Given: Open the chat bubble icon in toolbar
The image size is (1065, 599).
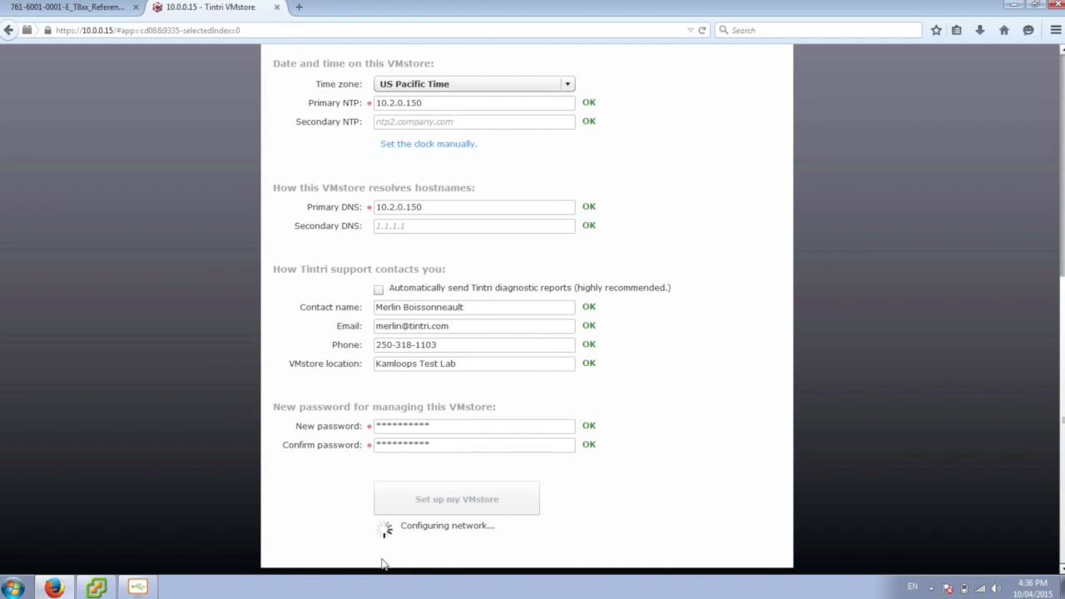Looking at the screenshot, I should pyautogui.click(x=1028, y=30).
